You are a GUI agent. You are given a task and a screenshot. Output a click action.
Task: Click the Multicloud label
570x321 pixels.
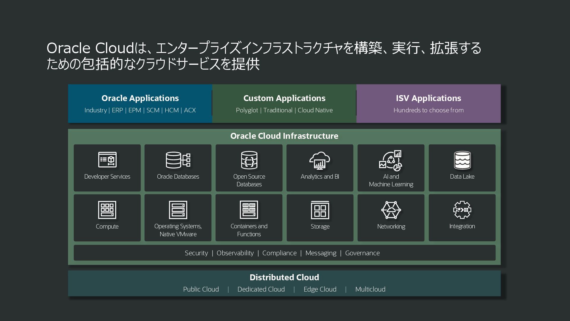click(x=370, y=289)
